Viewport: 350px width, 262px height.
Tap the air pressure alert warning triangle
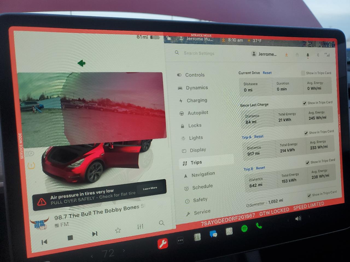tap(42, 202)
